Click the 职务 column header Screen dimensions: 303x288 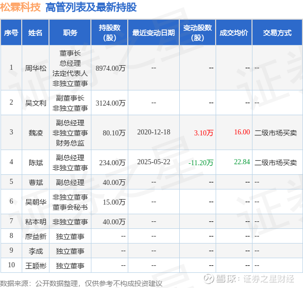click(x=70, y=33)
